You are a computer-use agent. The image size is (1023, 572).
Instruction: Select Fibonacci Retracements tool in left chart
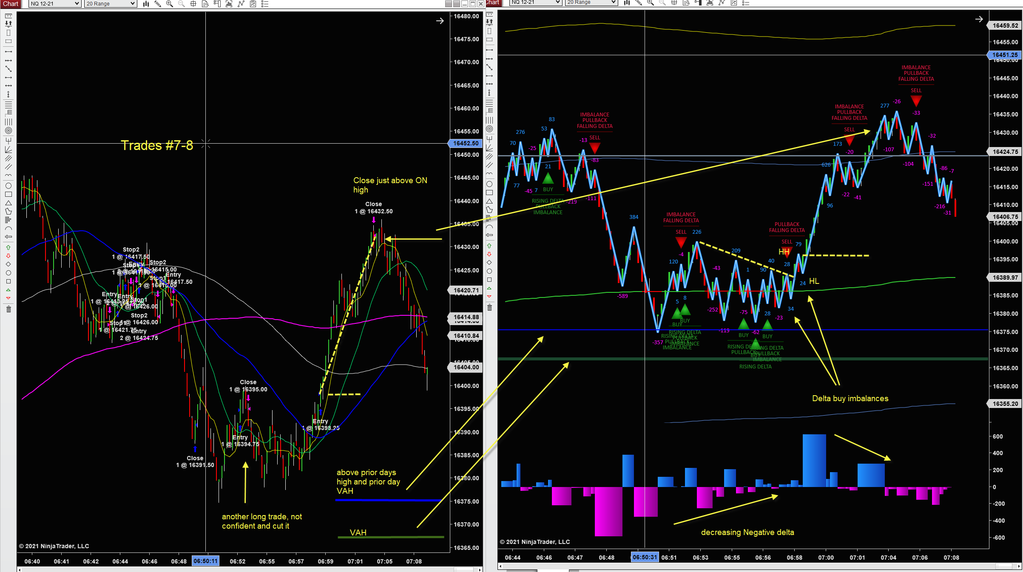[x=8, y=104]
